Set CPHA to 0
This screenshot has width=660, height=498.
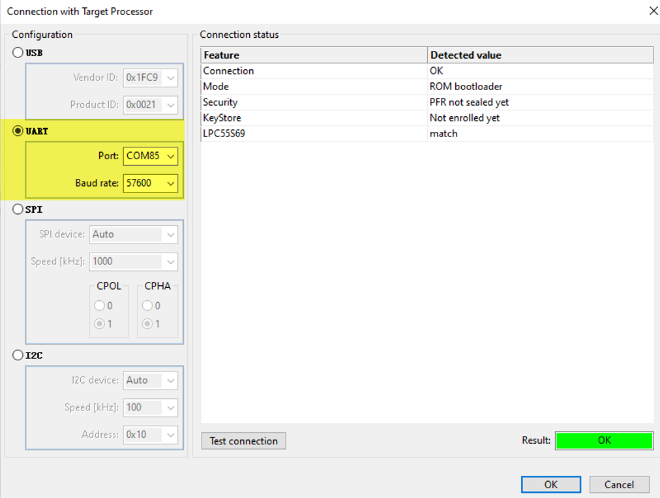(147, 305)
